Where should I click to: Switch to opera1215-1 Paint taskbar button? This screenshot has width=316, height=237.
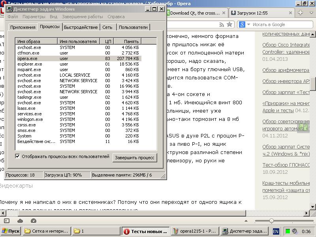tap(195, 231)
